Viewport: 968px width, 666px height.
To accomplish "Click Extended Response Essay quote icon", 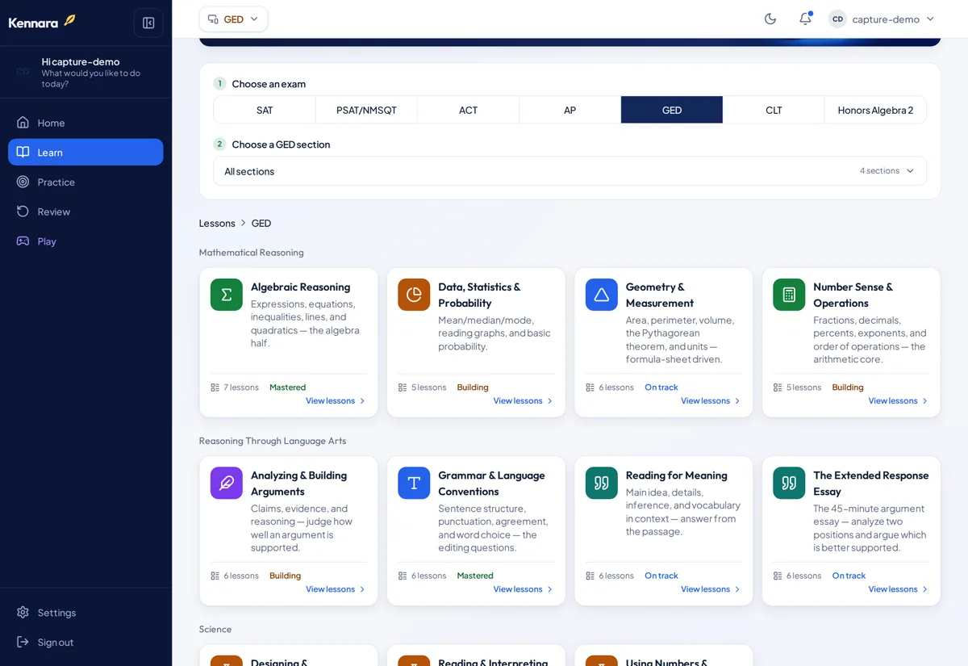I will 789,483.
